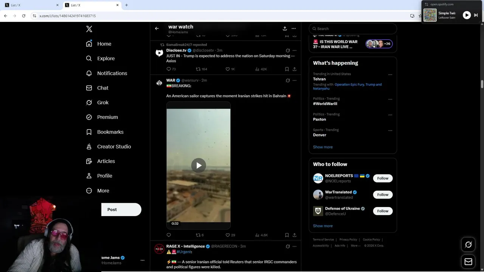Image resolution: width=484 pixels, height=272 pixels.
Task: Bookmark the Disclose.tv post
Action: point(287,69)
